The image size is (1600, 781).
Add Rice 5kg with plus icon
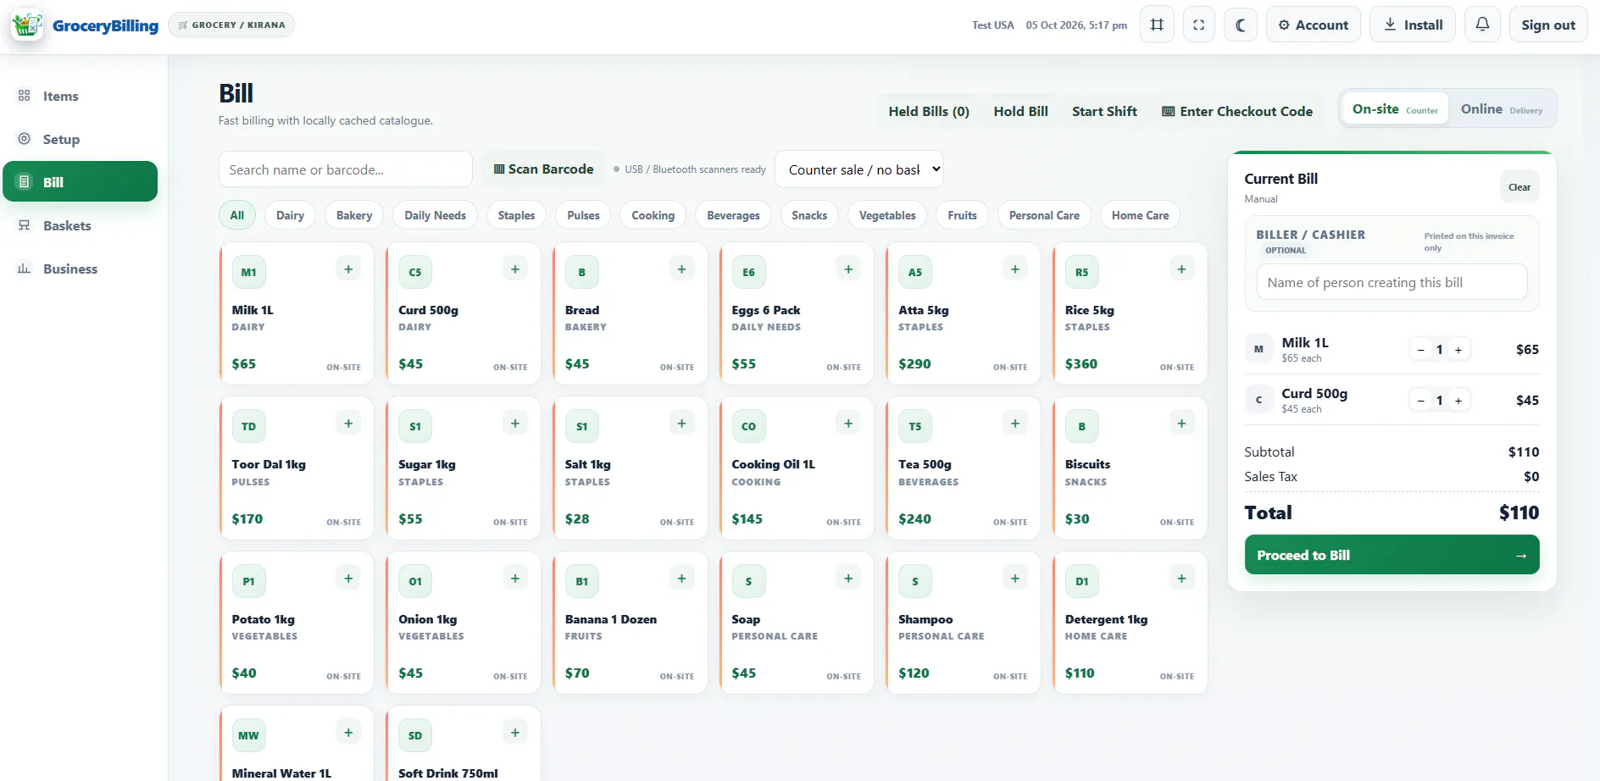tap(1181, 269)
